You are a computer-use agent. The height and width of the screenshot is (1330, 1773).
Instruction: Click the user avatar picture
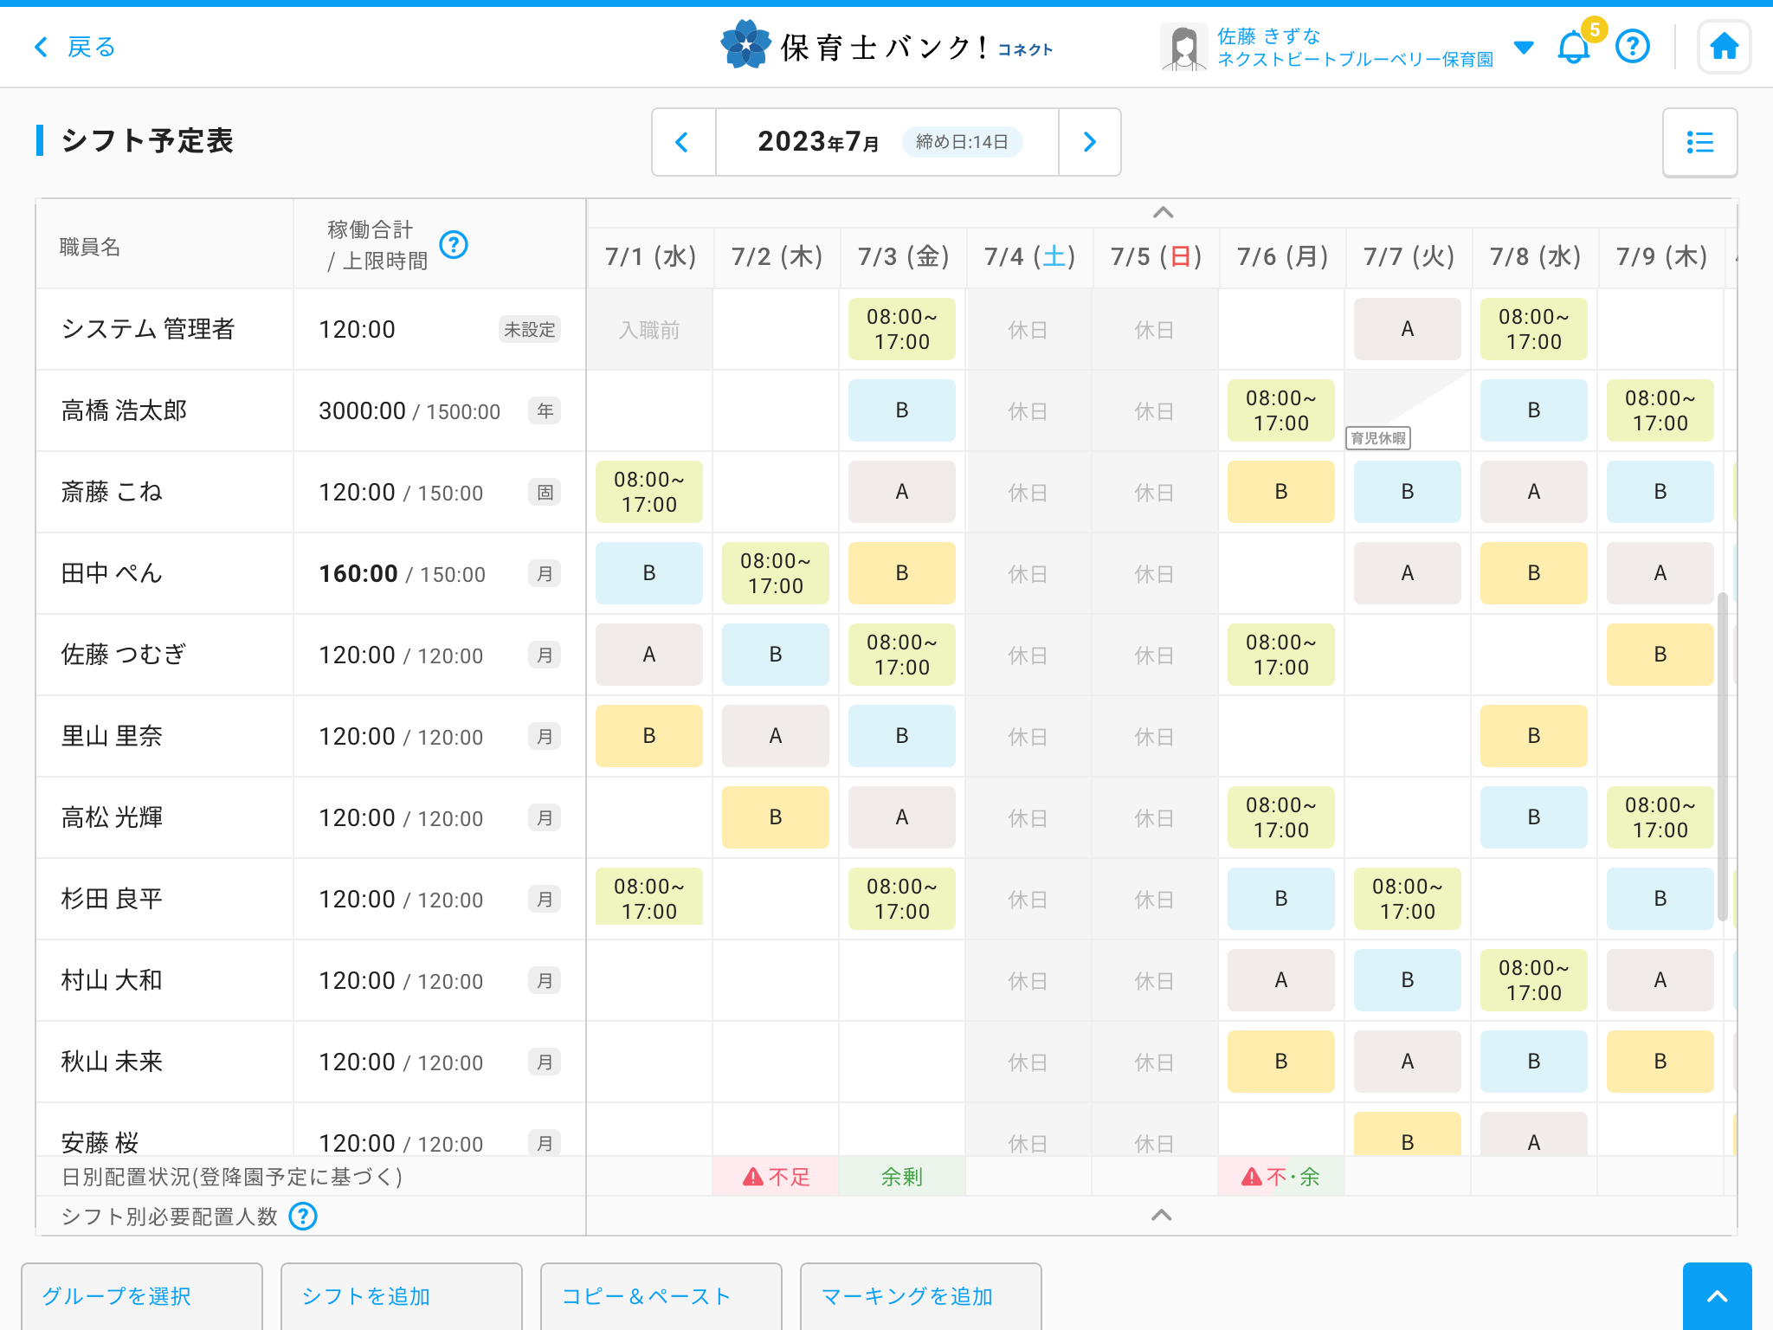[x=1183, y=47]
